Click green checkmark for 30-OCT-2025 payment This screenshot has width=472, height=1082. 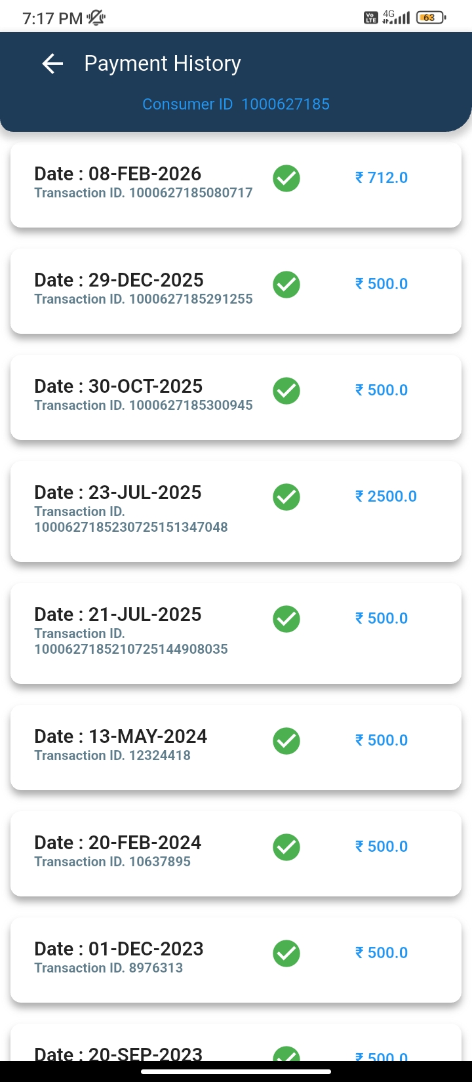(286, 391)
